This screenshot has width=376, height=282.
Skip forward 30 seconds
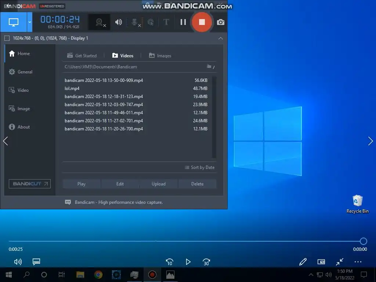[x=206, y=262]
